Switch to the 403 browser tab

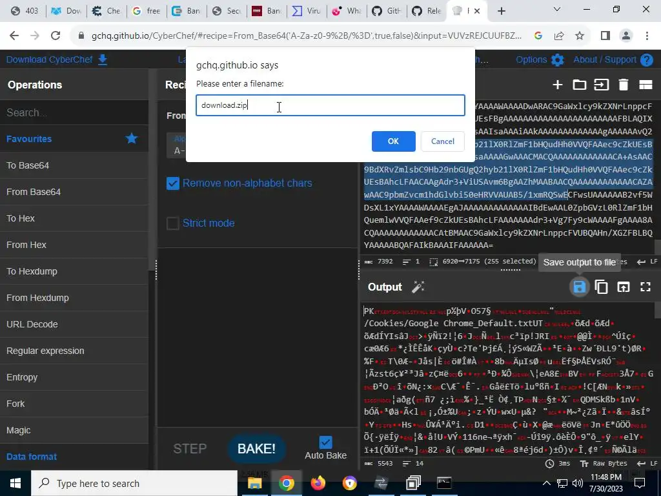pos(24,11)
